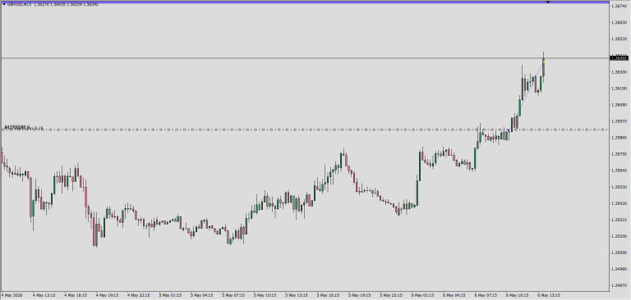631x300 pixels.
Task: Click the 4 May 19:15 time label
Action: [107, 295]
